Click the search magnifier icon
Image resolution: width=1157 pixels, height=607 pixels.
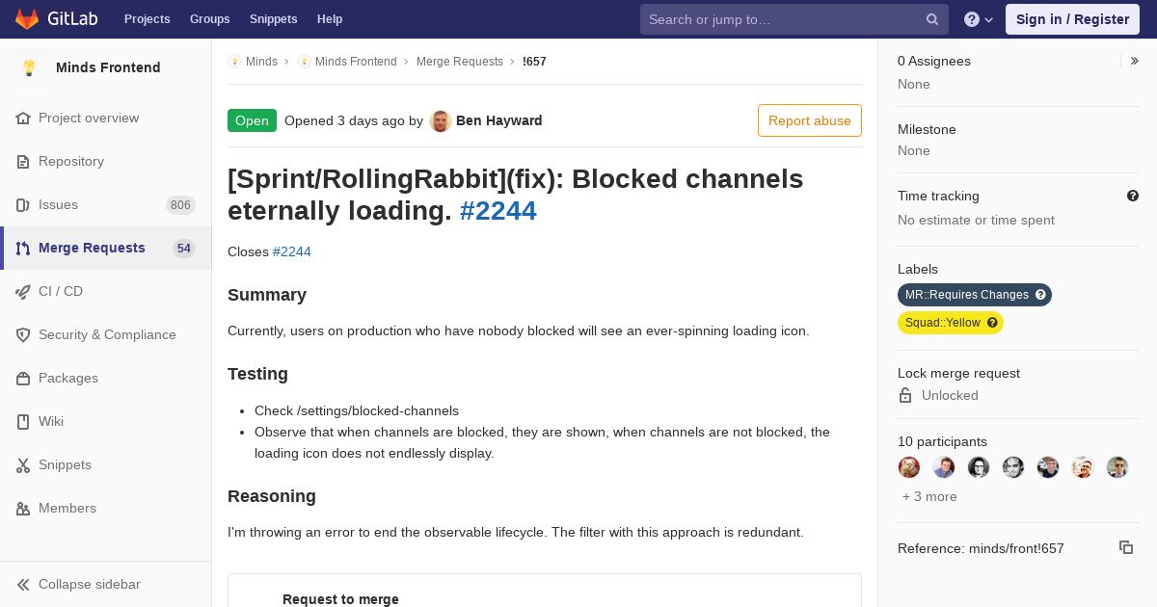(x=932, y=19)
